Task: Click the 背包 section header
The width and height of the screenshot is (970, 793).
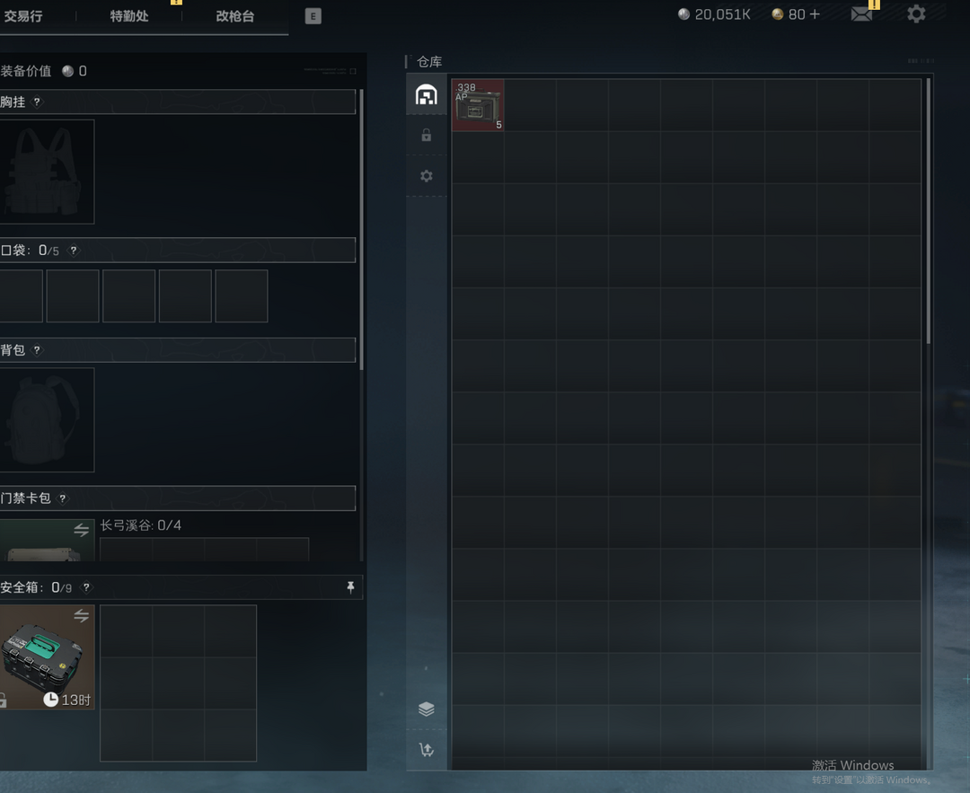Action: pyautogui.click(x=178, y=350)
